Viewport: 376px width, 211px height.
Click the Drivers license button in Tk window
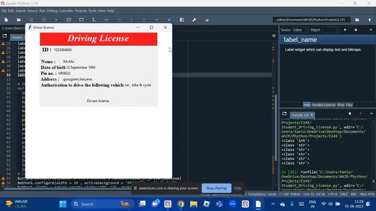point(98,101)
